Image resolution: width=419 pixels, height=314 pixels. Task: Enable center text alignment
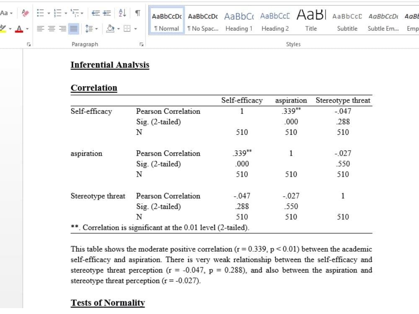pyautogui.click(x=51, y=29)
